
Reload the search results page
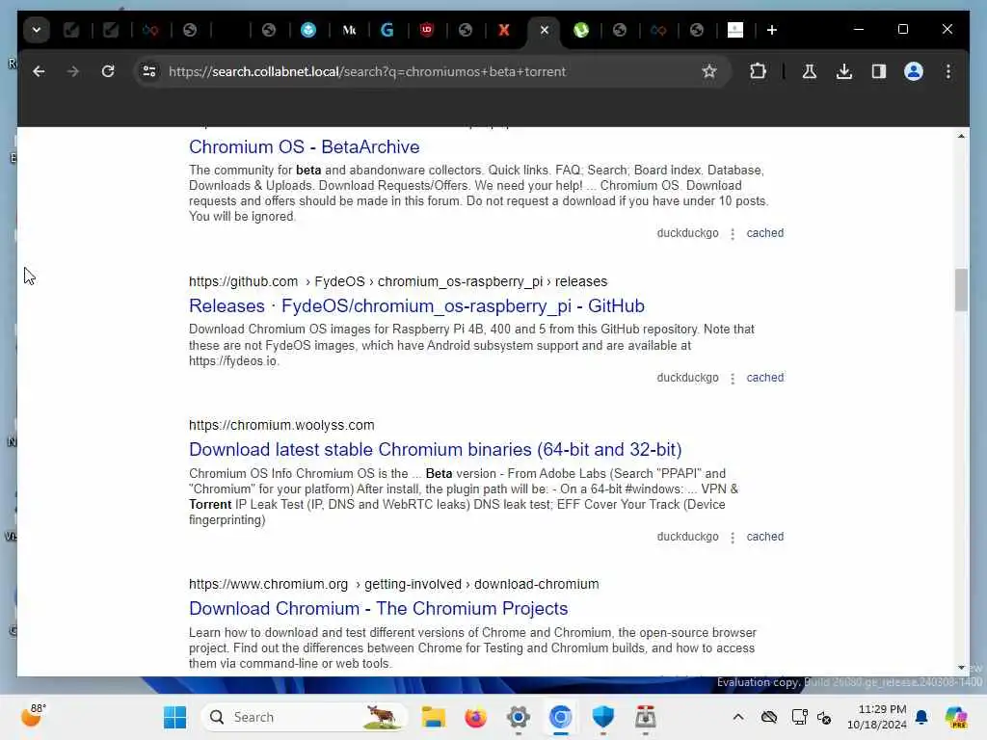pos(108,71)
